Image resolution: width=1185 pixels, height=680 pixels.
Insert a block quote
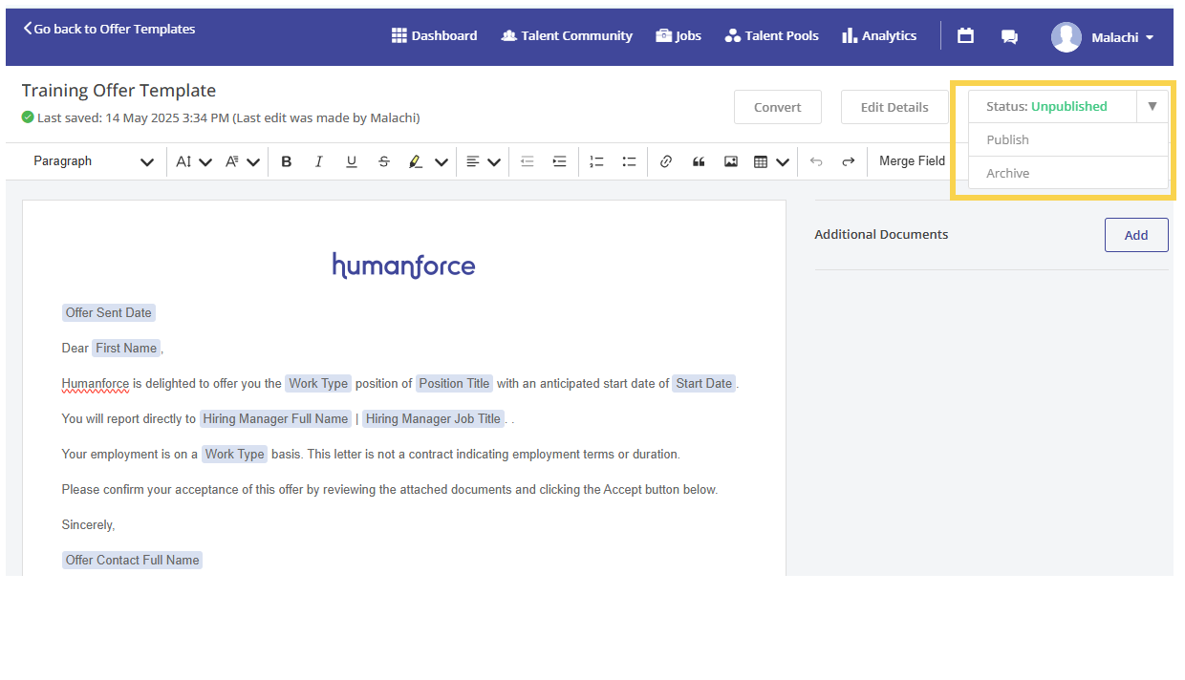point(699,161)
